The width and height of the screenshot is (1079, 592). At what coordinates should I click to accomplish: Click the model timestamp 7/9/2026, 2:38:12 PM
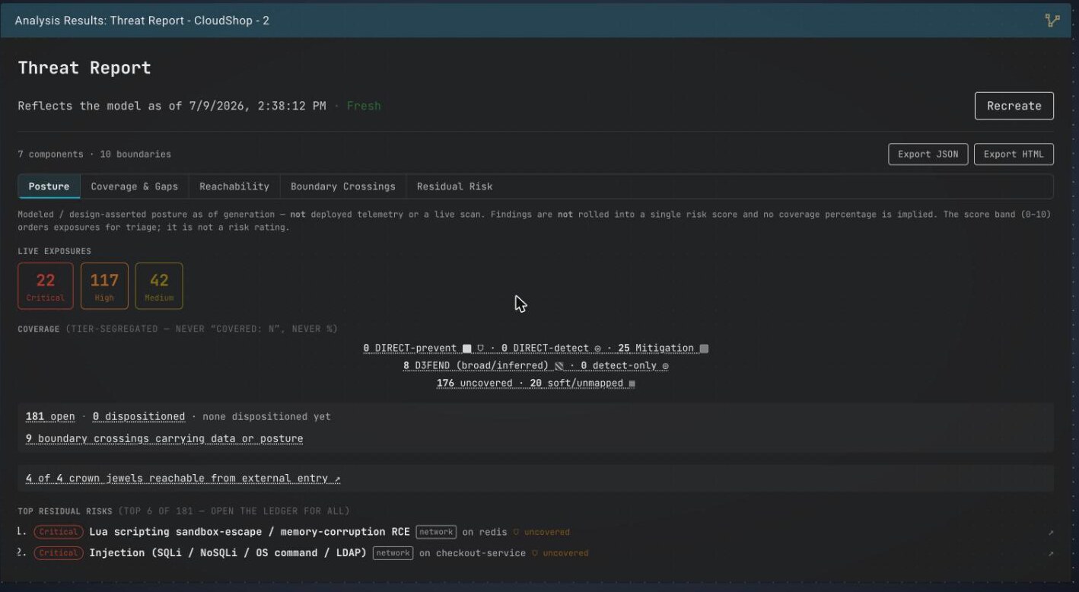pyautogui.click(x=258, y=106)
